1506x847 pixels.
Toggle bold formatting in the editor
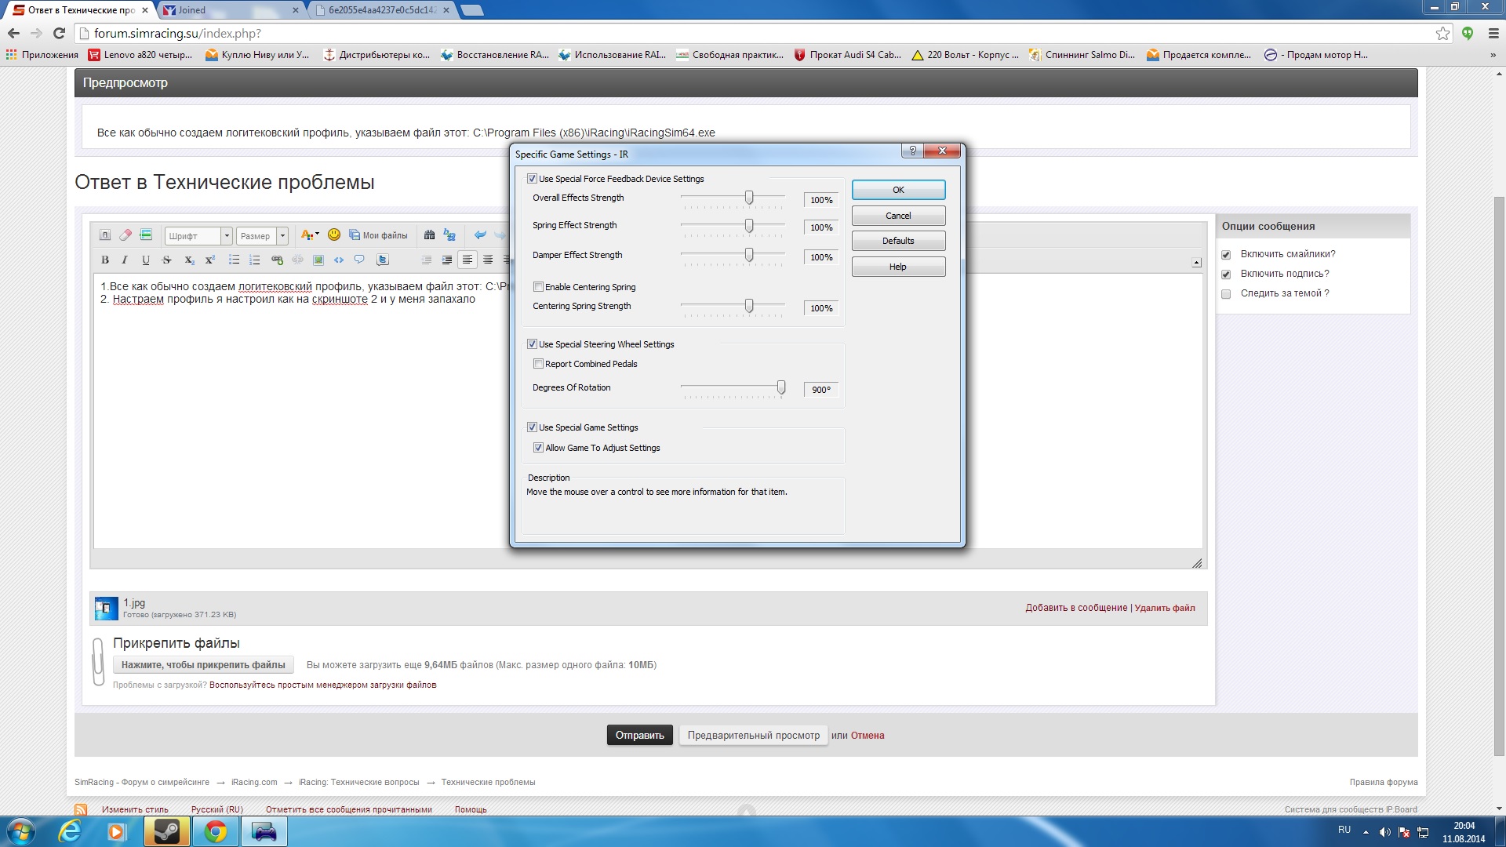(105, 260)
